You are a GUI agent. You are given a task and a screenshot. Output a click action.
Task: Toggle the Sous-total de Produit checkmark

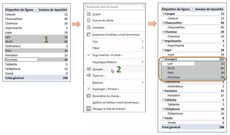pyautogui.click(x=89, y=55)
